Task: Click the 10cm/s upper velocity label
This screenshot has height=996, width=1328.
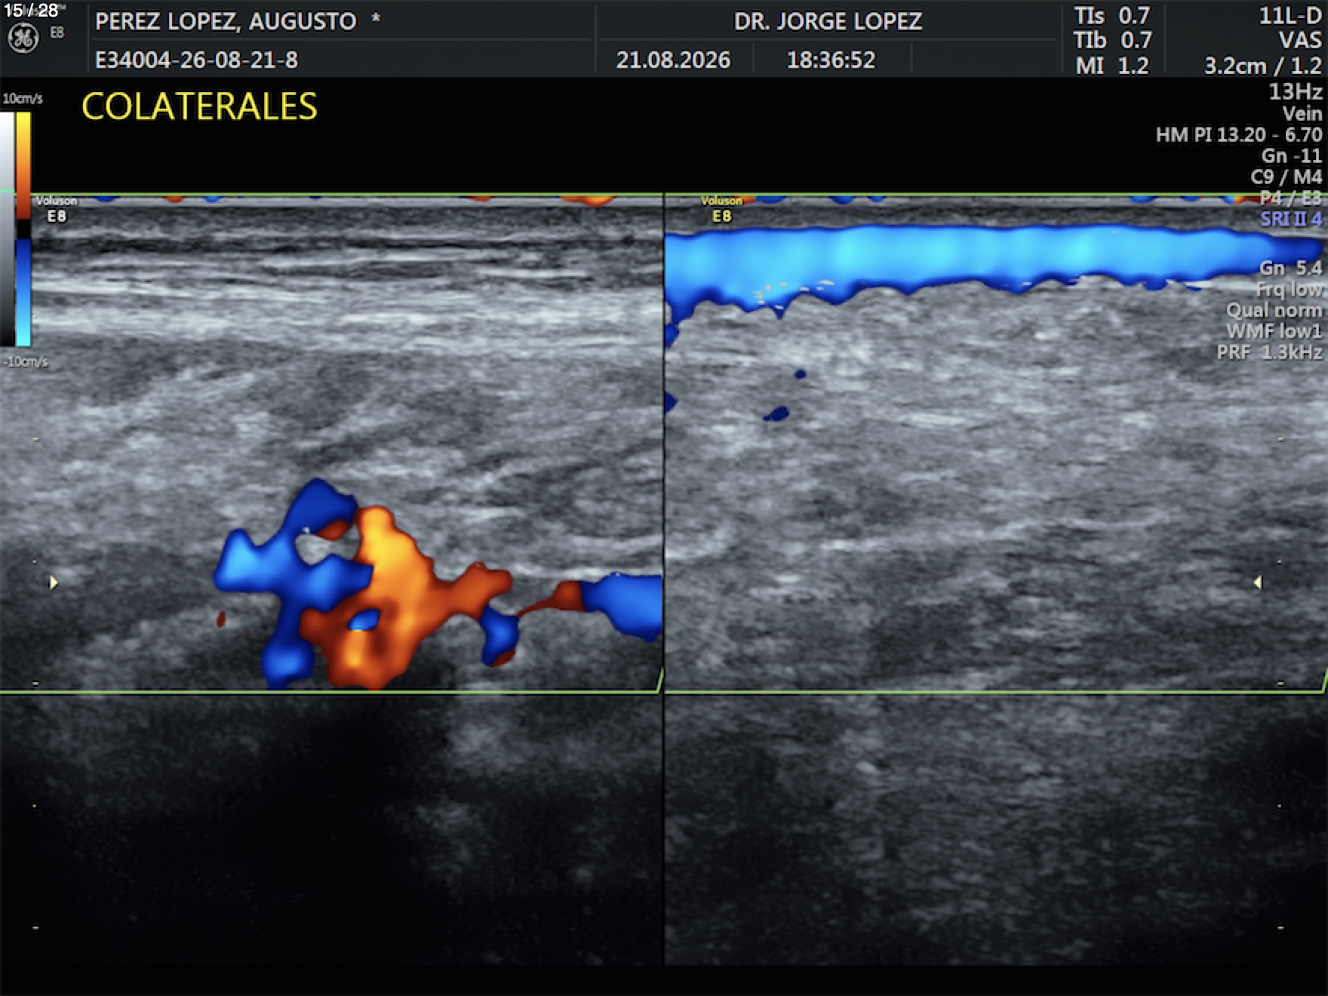Action: coord(23,99)
